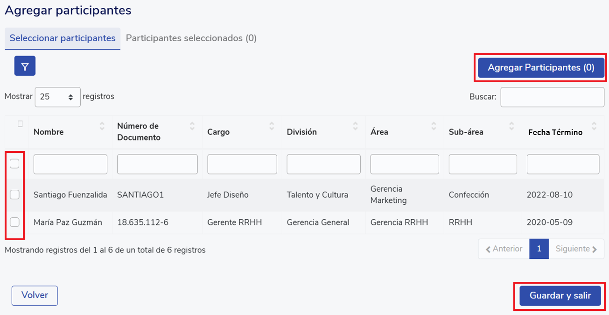Sort by Cargo column arrows
Viewport: 609px width, 315px height.
(272, 126)
